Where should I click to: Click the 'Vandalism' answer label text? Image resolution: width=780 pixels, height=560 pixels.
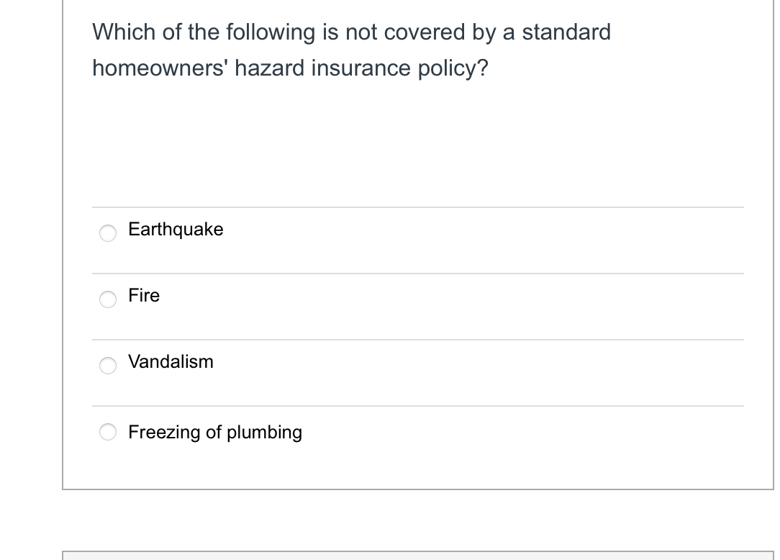tap(171, 362)
